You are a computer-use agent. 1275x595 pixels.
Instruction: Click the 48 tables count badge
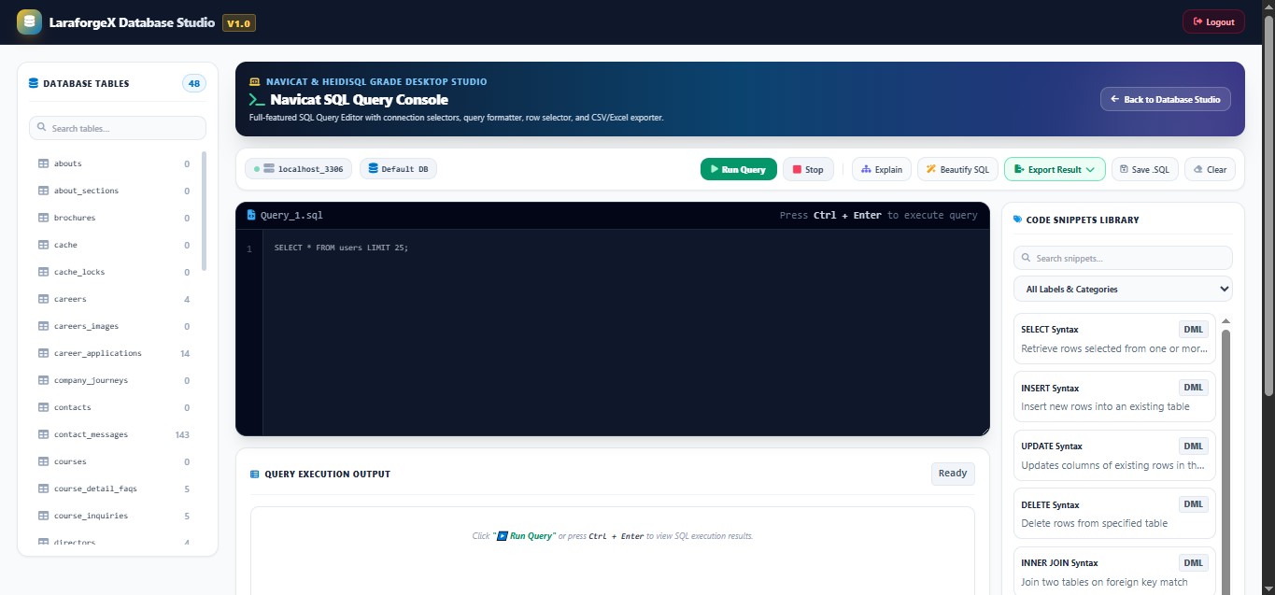194,83
